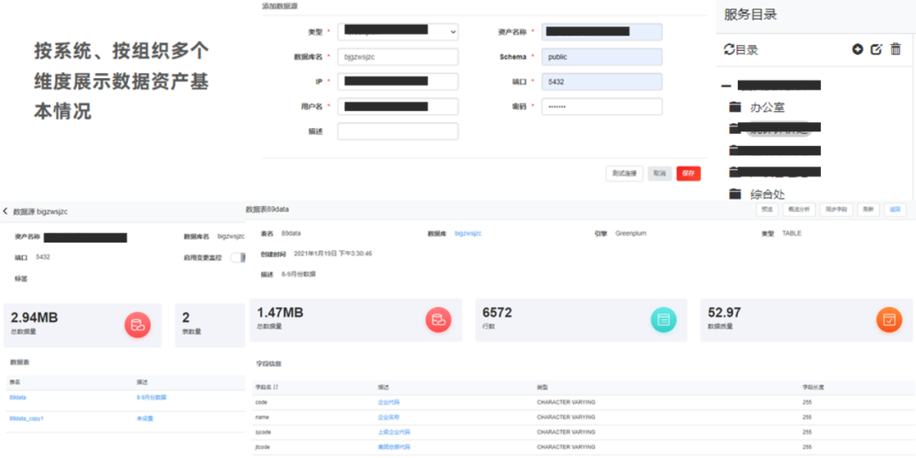Click the 同步字段 button
Image resolution: width=916 pixels, height=458 pixels.
pos(836,209)
